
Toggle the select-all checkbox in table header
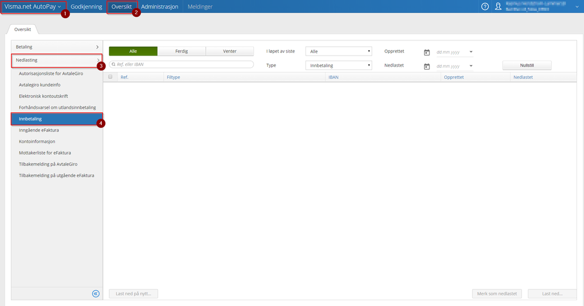click(110, 77)
